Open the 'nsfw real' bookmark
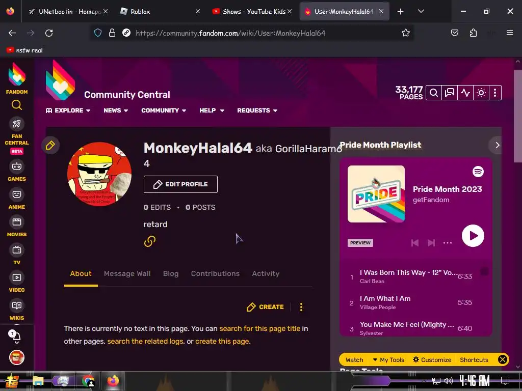Screen dimensions: 522x391 (24, 50)
